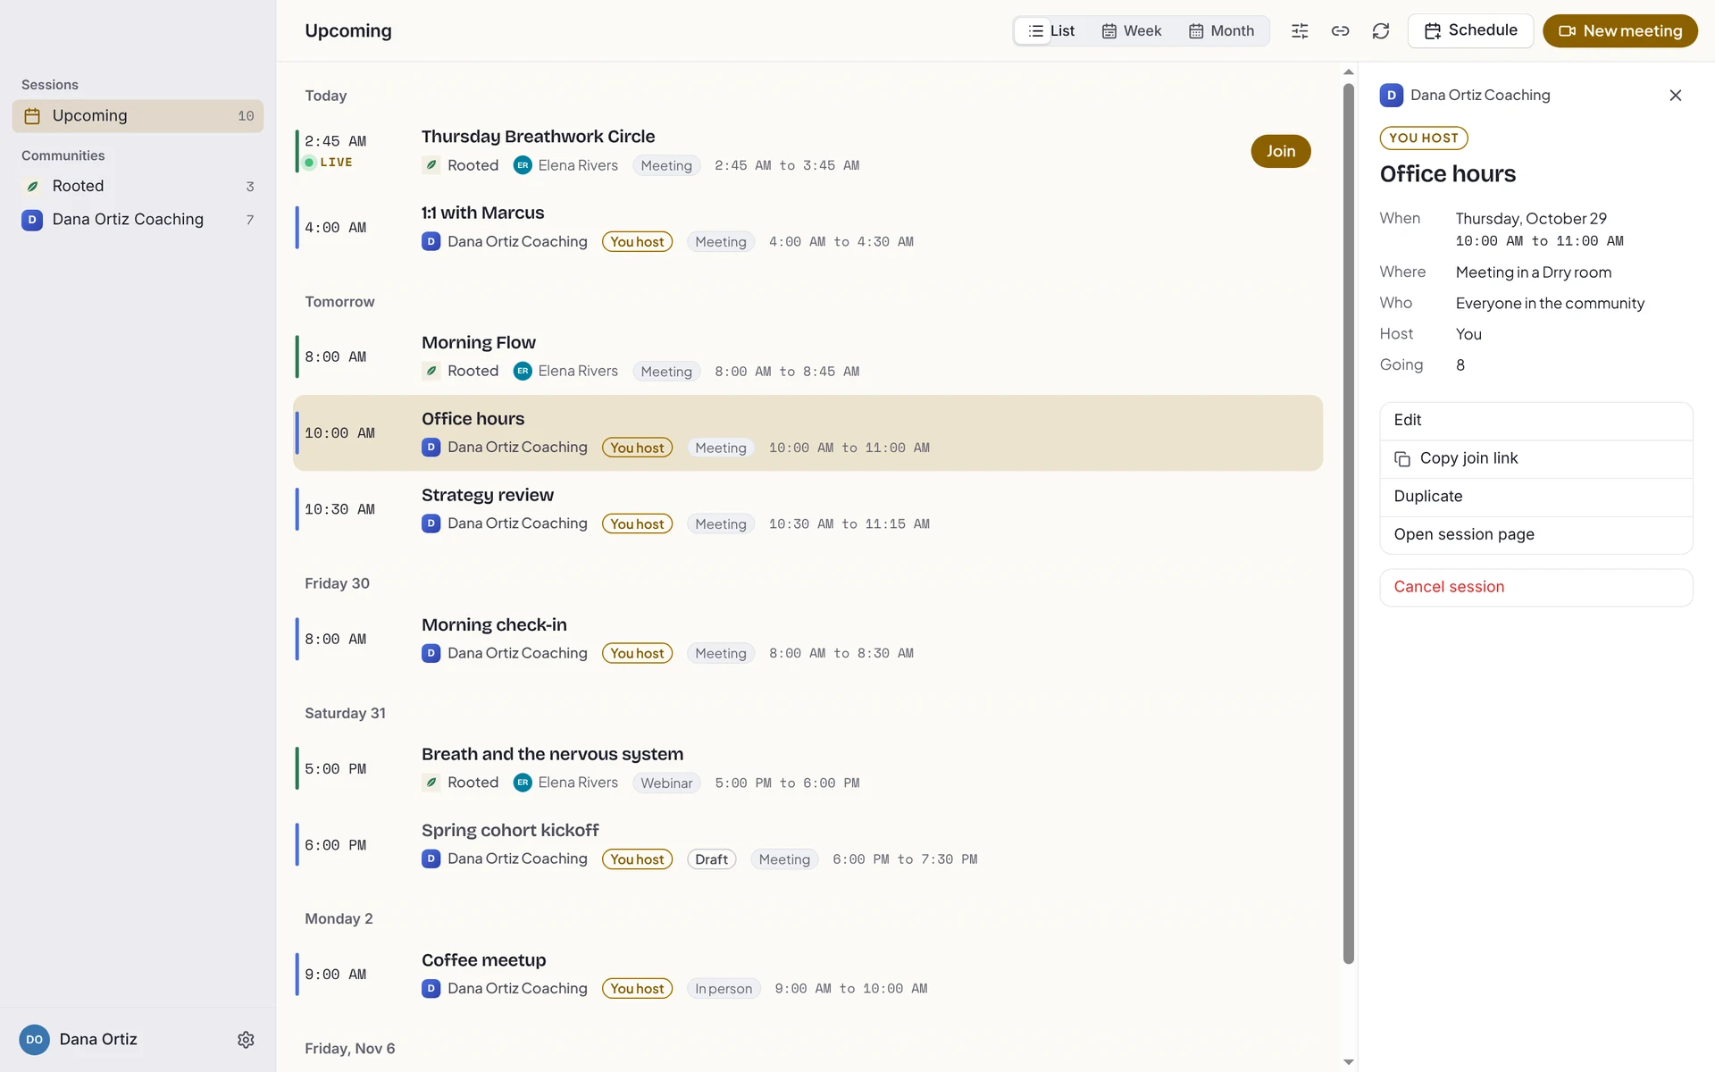Open Dana Ortiz Coaching community
This screenshot has width=1715, height=1072.
(x=138, y=220)
